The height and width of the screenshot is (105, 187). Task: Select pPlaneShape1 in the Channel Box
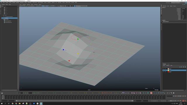click(166, 22)
